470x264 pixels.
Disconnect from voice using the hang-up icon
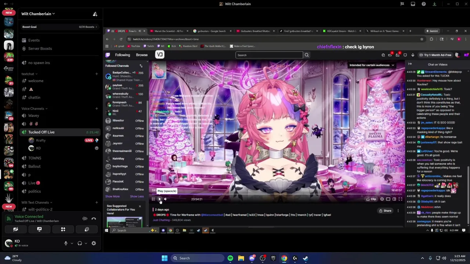[x=94, y=219]
